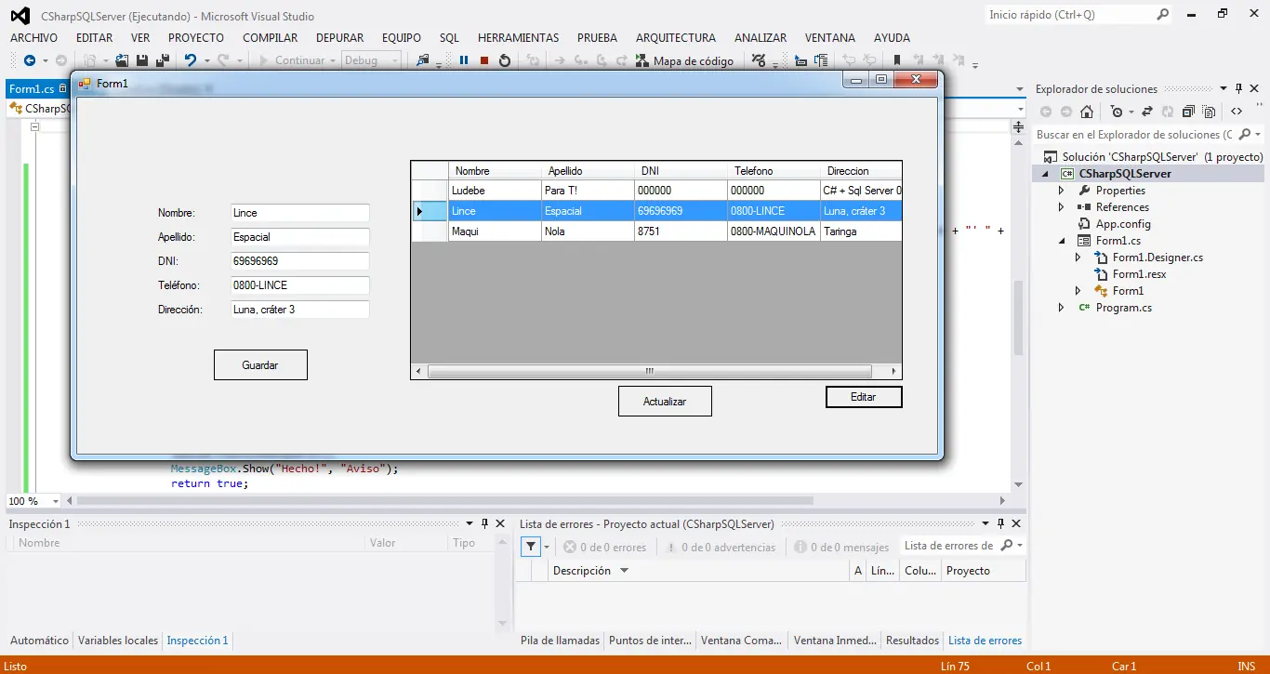Click the Save icon in toolbar

coord(142,60)
